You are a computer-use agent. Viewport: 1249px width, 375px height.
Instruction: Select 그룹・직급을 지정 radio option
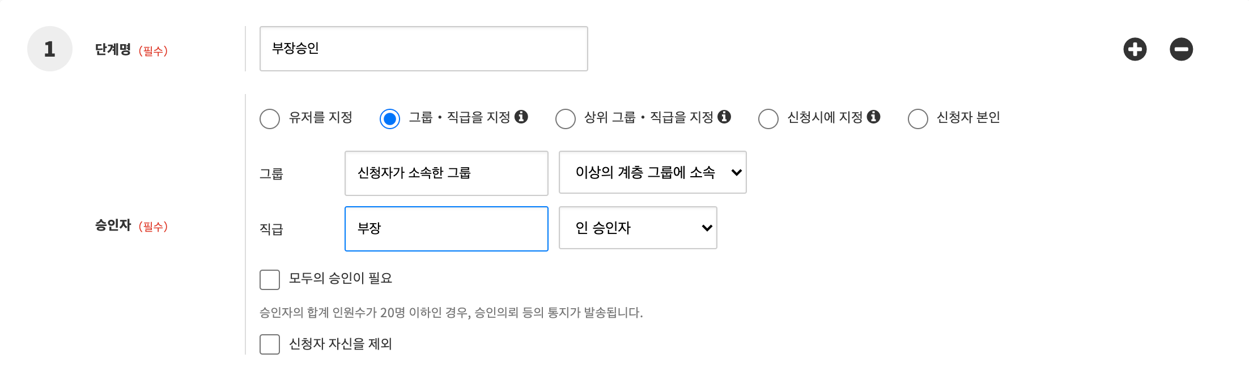[390, 119]
